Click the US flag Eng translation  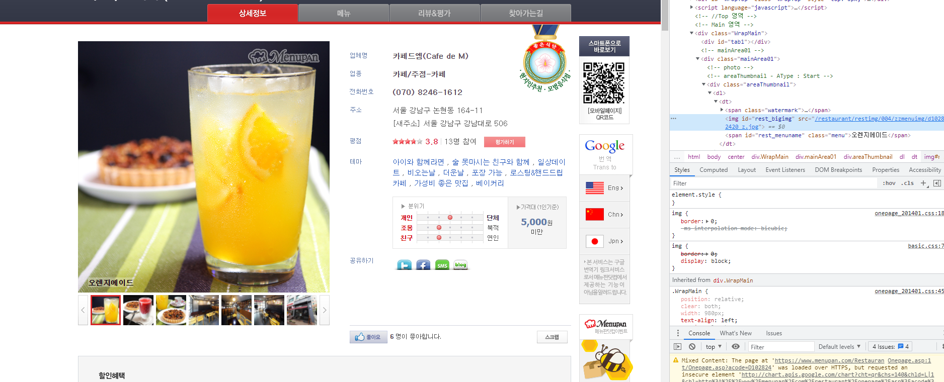pyautogui.click(x=604, y=188)
